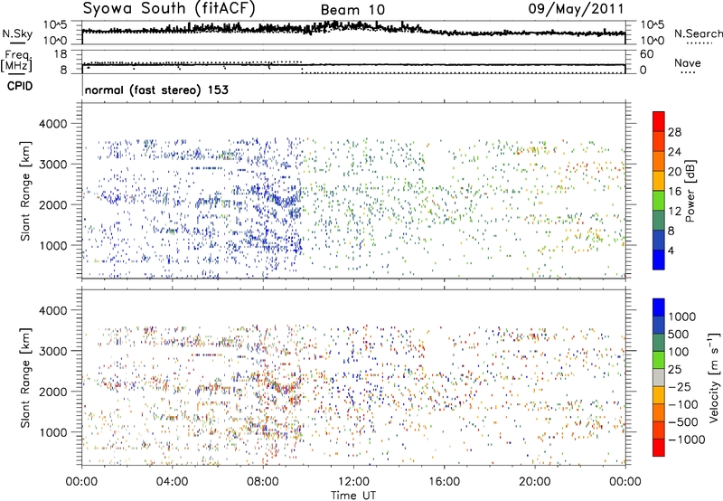This screenshot has width=723, height=501.
Task: Click the 'Freq. [MHz]' axis label
Action: pos(16,61)
